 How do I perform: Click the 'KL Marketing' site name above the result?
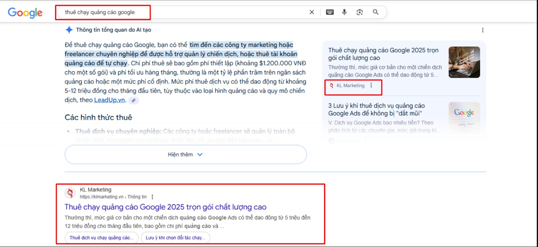tap(95, 190)
